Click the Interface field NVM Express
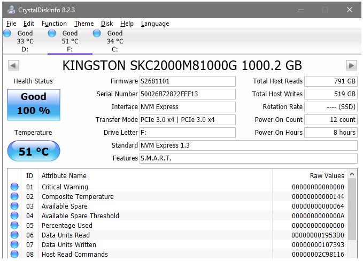363x261 pixels. point(188,107)
